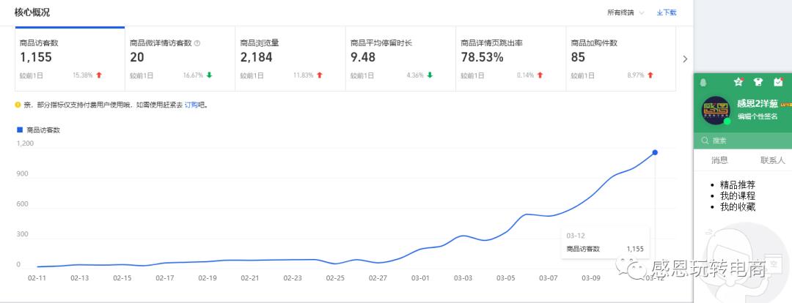Image resolution: width=792 pixels, height=303 pixels.
Task: Click the green ghost icon in chat panel
Action: coord(703,82)
